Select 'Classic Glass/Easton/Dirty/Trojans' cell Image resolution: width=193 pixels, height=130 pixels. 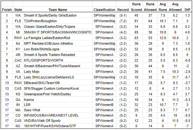coord(49,27)
